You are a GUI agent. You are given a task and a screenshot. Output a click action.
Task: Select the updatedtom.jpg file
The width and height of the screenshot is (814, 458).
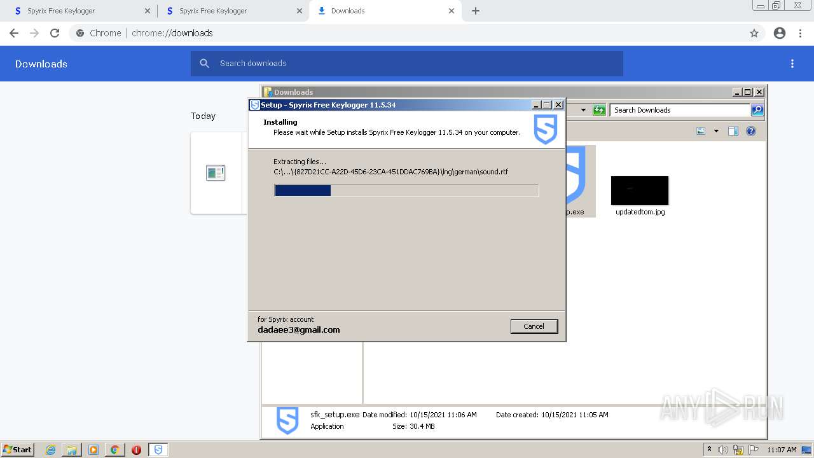coord(640,196)
